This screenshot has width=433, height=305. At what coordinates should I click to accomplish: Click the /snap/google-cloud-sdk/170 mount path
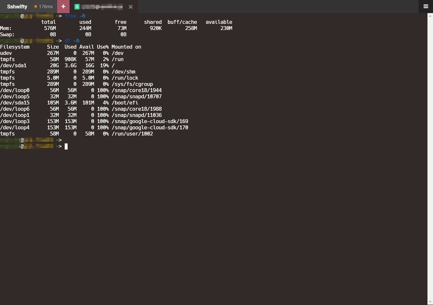click(x=150, y=127)
